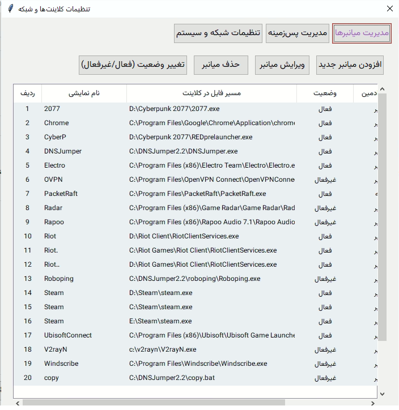Click the status cell of OVPN row

click(x=325, y=180)
